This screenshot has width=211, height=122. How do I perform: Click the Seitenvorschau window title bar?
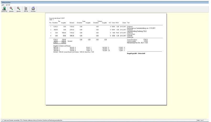click(105, 2)
